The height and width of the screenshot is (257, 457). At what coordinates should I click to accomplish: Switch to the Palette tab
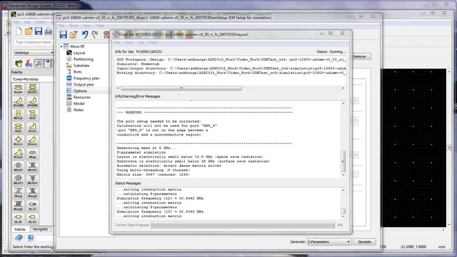tap(20, 229)
